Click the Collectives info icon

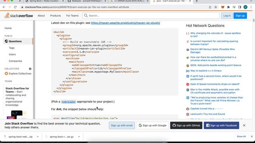(30, 69)
